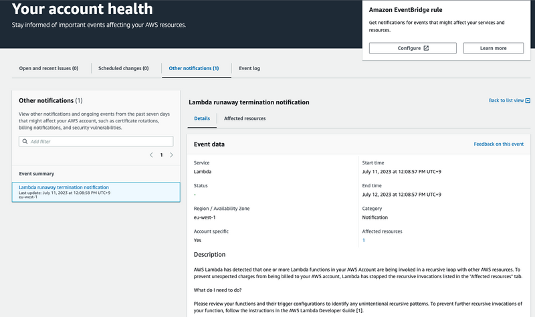The image size is (535, 317).
Task: Select the Lambda runaway termination notification row
Action: [x=96, y=192]
